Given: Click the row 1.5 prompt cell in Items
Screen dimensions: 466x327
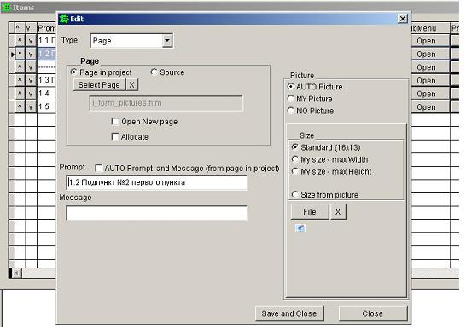Looking at the screenshot, I should (47, 106).
